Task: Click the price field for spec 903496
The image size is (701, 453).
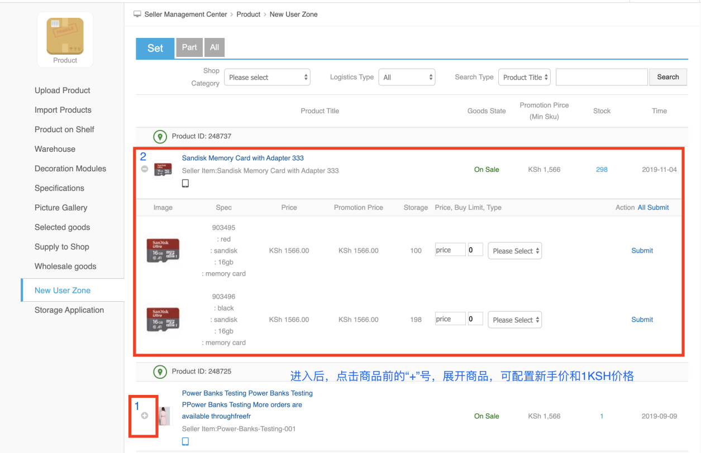Action: point(450,319)
